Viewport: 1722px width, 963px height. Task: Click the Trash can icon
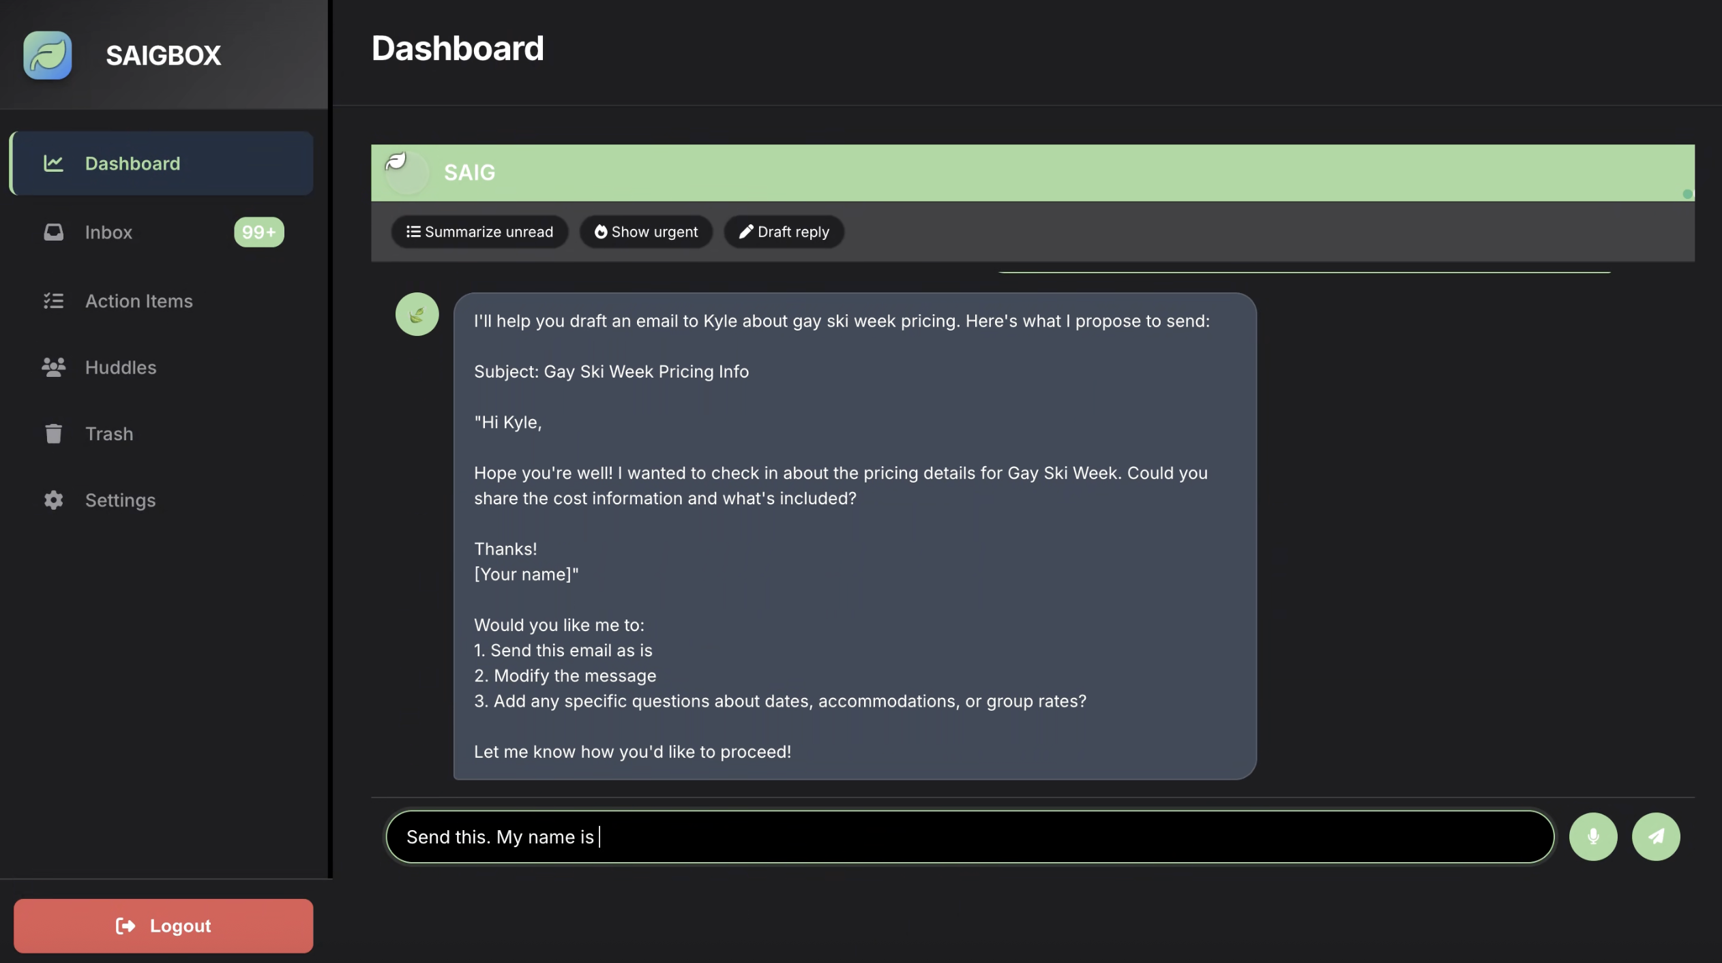[53, 433]
